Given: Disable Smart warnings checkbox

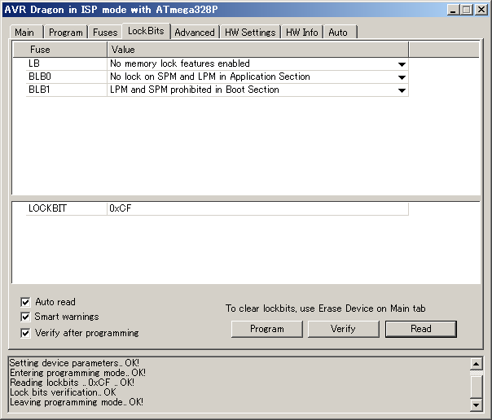Looking at the screenshot, I should [25, 317].
